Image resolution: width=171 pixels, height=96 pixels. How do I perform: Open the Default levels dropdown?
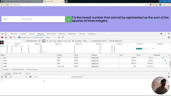click(77, 77)
